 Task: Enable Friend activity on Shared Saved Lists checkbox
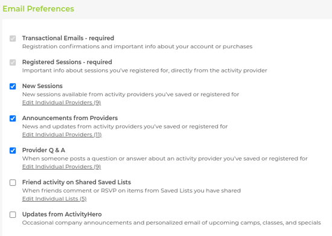(x=13, y=182)
